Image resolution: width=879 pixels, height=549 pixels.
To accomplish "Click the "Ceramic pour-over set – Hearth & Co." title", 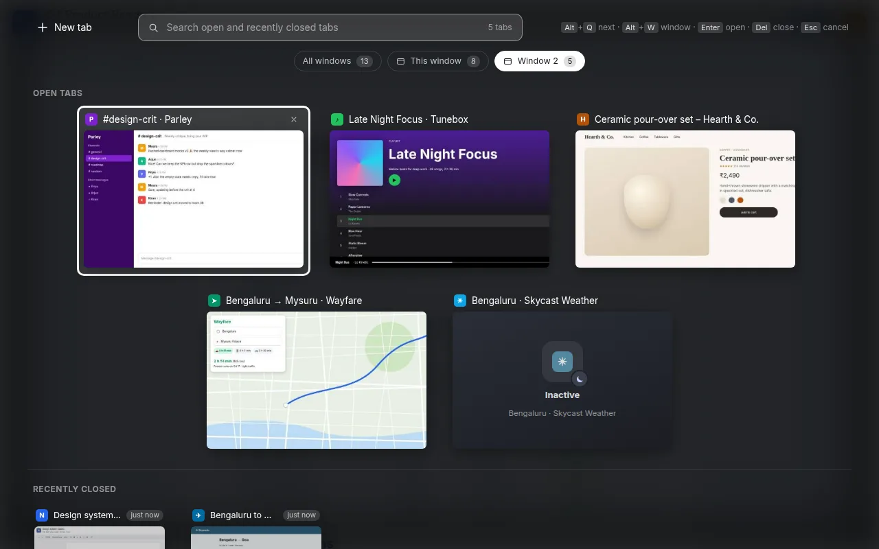I will coord(676,119).
